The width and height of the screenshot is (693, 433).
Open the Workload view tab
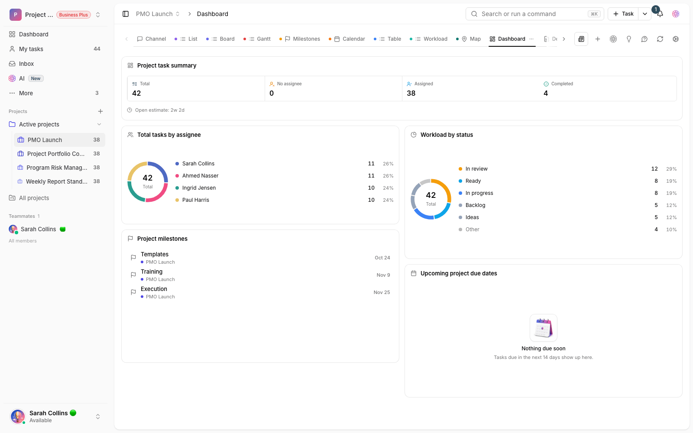pyautogui.click(x=429, y=39)
